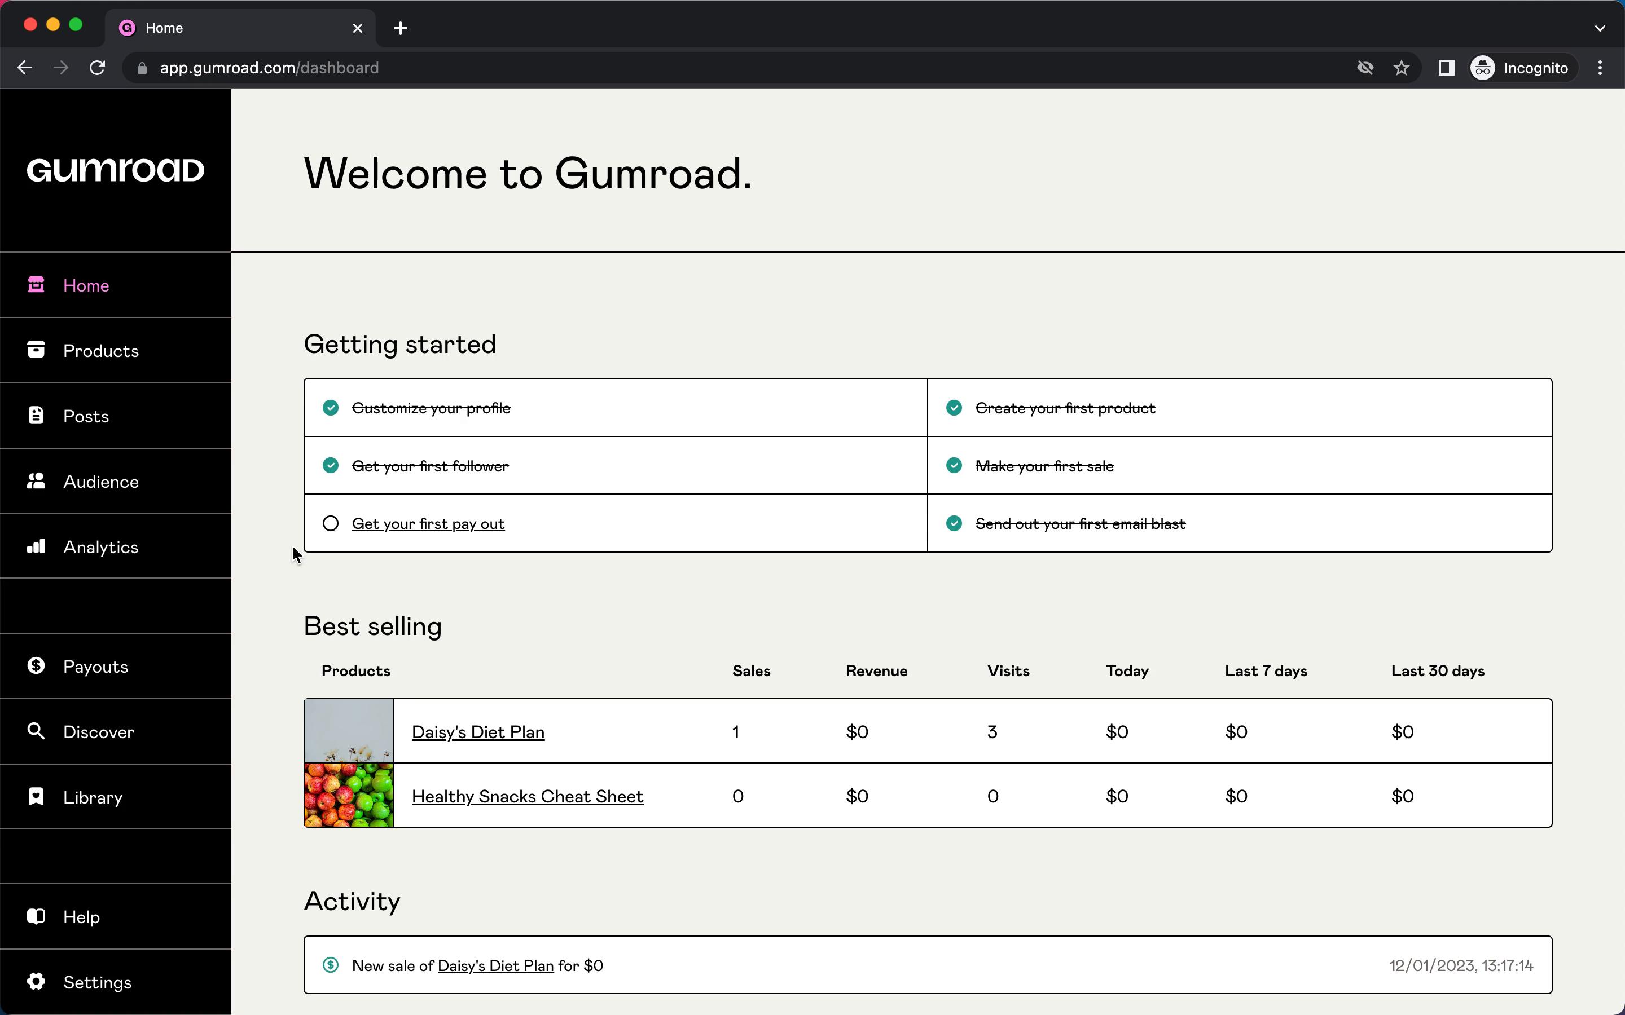The height and width of the screenshot is (1015, 1625).
Task: Toggle get first follower completed status
Action: (x=331, y=464)
